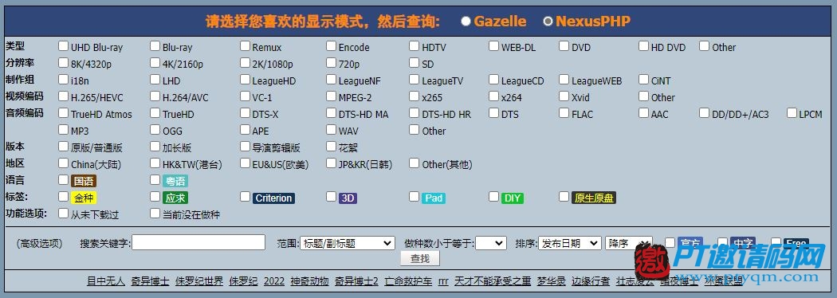Open the 排序 发布日期 dropdown
Image resolution: width=837 pixels, height=298 pixels.
(x=570, y=243)
